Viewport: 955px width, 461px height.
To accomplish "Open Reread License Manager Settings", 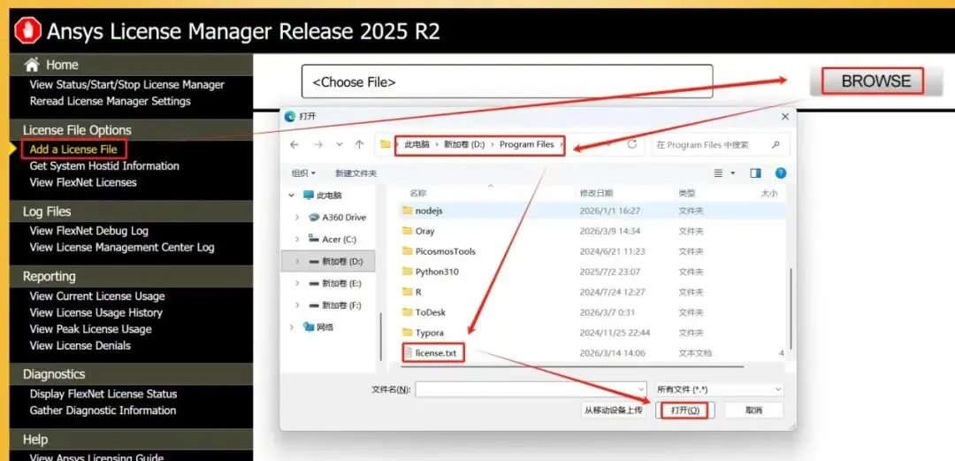I will pyautogui.click(x=111, y=101).
